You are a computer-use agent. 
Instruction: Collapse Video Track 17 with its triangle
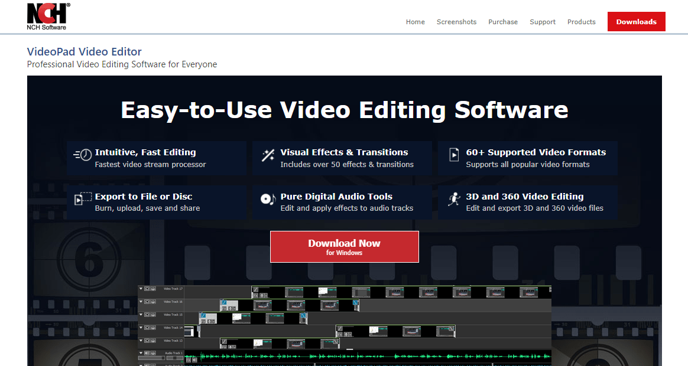[x=141, y=289]
